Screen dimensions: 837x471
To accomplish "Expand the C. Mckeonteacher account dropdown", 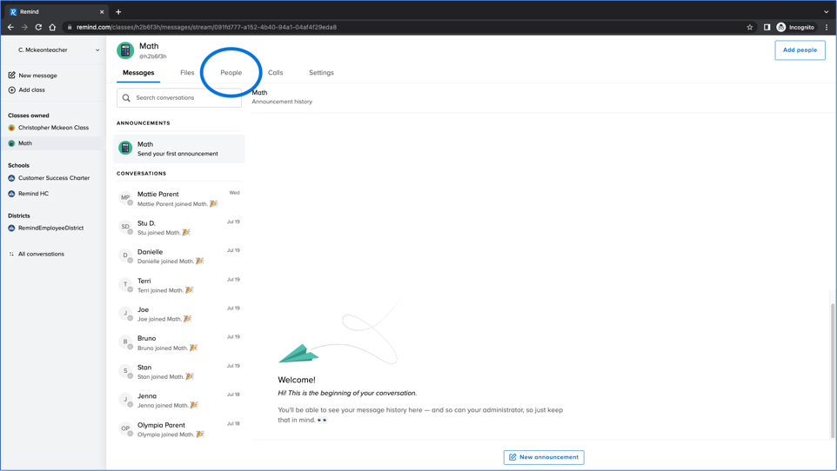I will pos(97,50).
